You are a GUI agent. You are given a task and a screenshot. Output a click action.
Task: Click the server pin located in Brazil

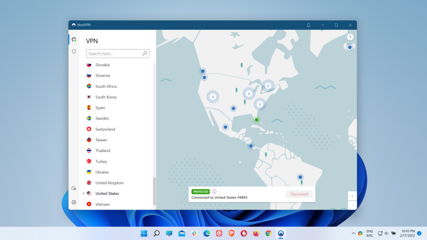(x=300, y=177)
